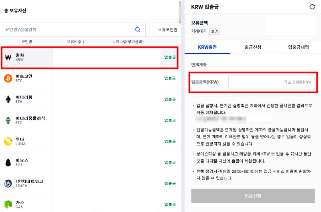Select the 1INCH coin icon

(x=8, y=184)
